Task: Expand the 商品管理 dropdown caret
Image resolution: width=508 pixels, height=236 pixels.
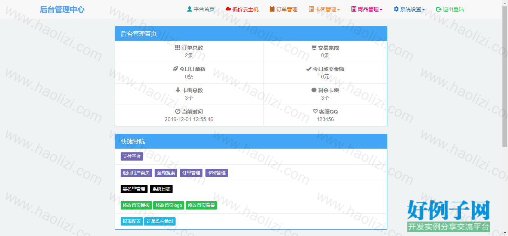Action: [381, 10]
